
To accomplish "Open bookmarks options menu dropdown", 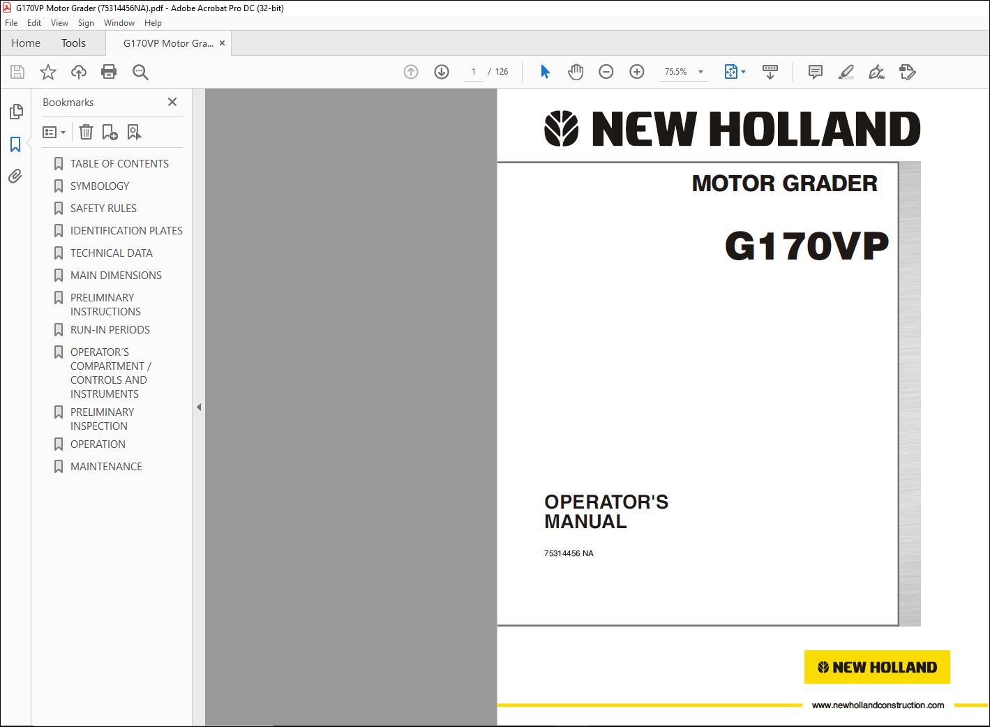I will pyautogui.click(x=54, y=132).
